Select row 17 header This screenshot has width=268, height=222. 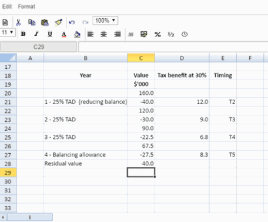(x=8, y=67)
